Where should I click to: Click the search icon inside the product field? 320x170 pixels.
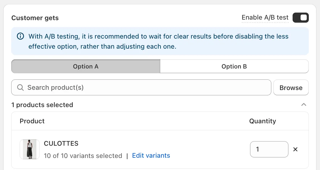pos(20,88)
